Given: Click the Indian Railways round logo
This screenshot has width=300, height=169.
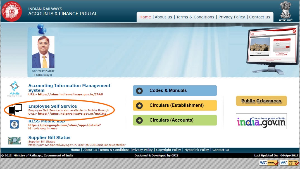Looking at the screenshot, I should (x=12, y=11).
